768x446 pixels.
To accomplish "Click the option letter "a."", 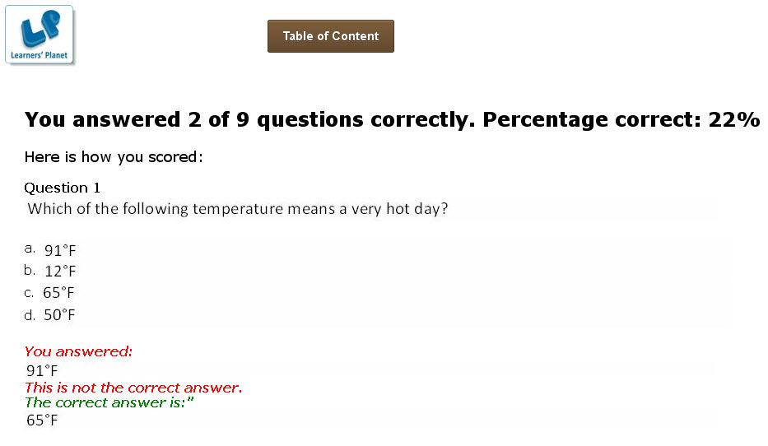I will coord(30,249).
